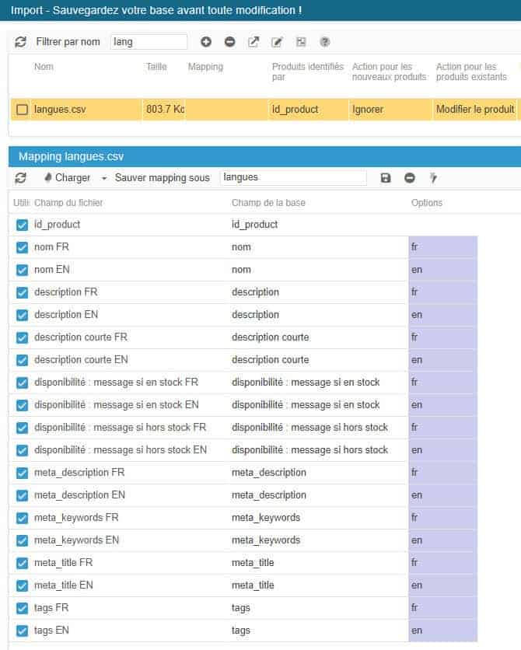The image size is (521, 650).
Task: Click the external link arrow icon in the import toolbar
Action: [x=254, y=42]
